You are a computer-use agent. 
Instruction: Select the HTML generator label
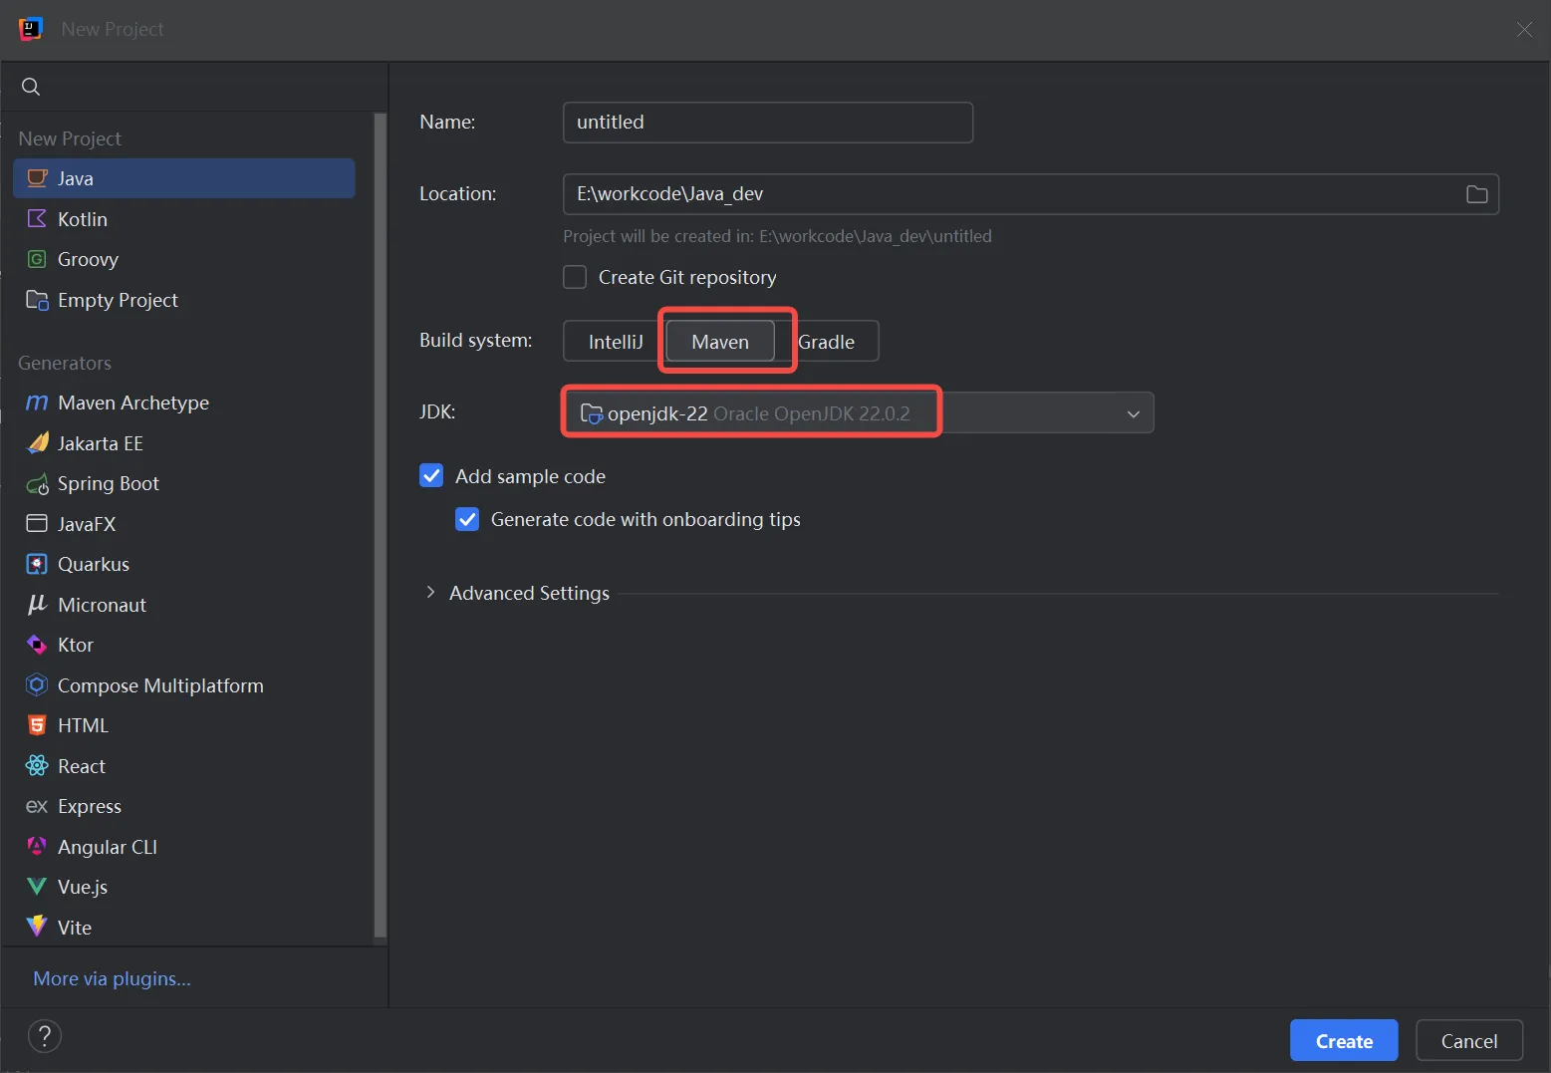point(83,725)
